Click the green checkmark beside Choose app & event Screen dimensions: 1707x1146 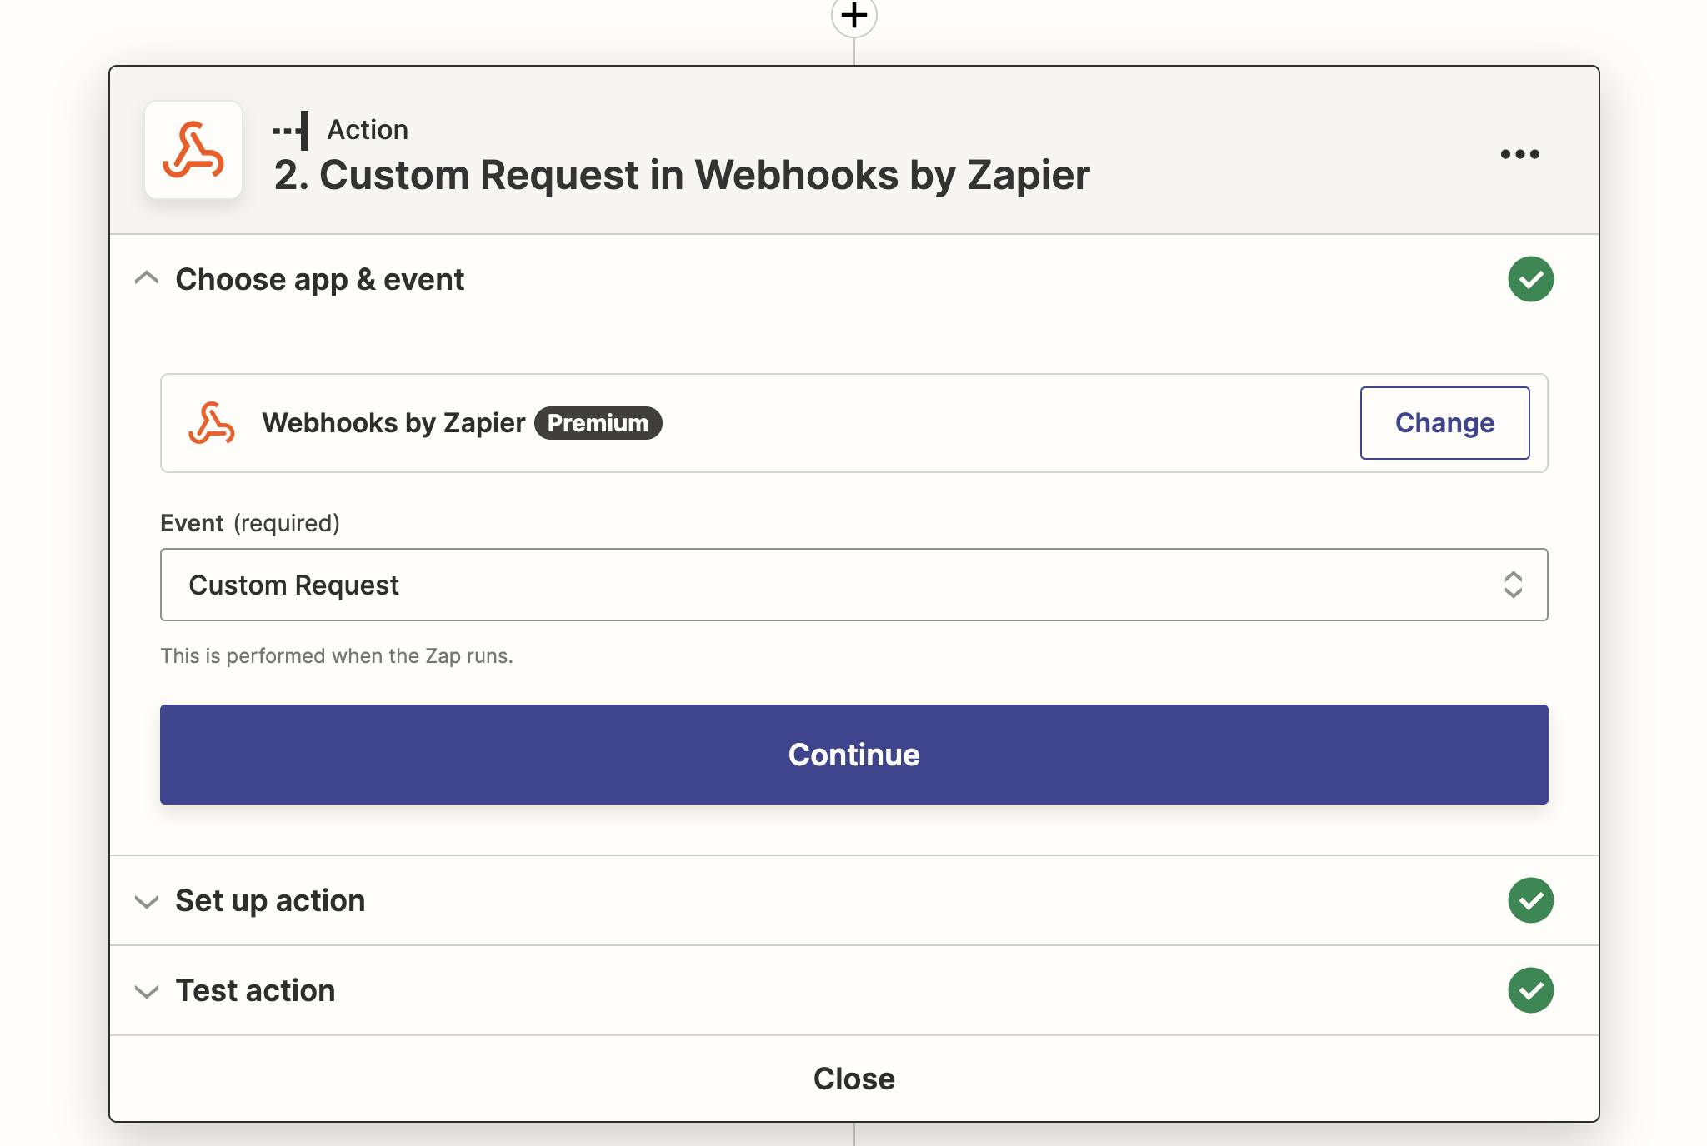coord(1531,279)
